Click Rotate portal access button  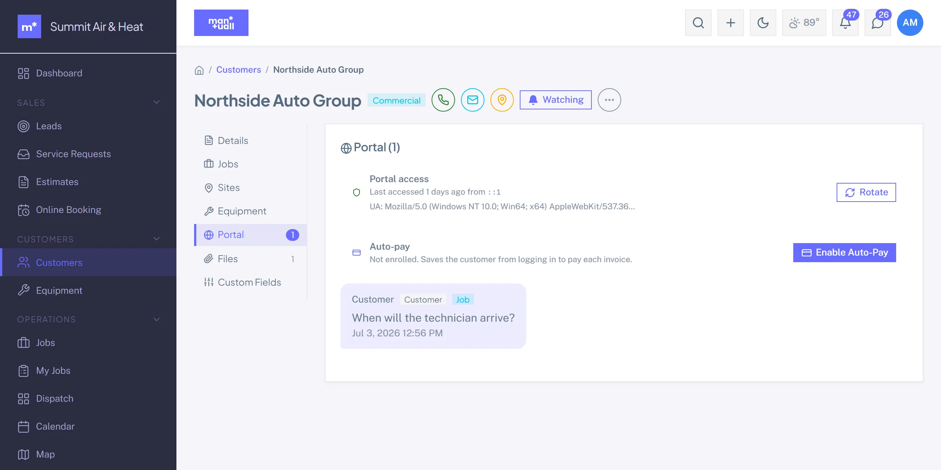pos(866,192)
